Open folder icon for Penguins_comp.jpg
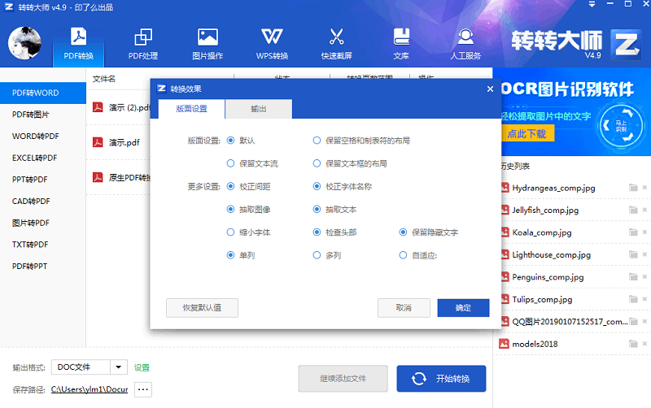The height and width of the screenshot is (408, 651). click(x=633, y=277)
